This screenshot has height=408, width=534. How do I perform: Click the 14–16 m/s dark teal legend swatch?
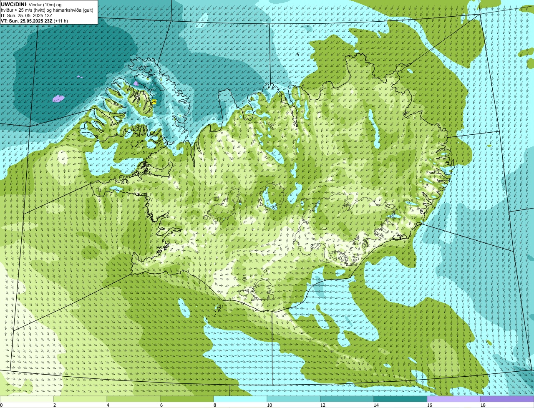point(400,399)
